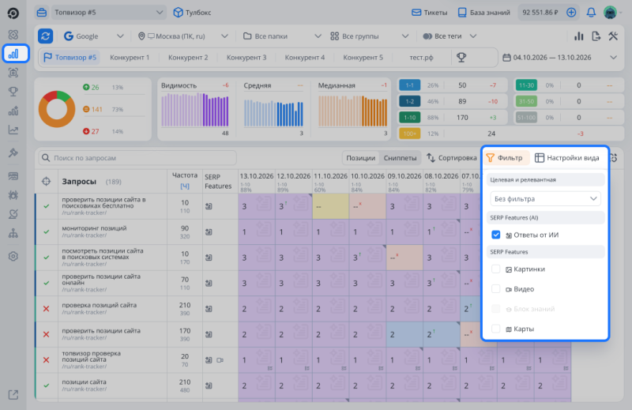Select the тест.рф tab
Image resolution: width=632 pixels, height=410 pixels.
[421, 57]
